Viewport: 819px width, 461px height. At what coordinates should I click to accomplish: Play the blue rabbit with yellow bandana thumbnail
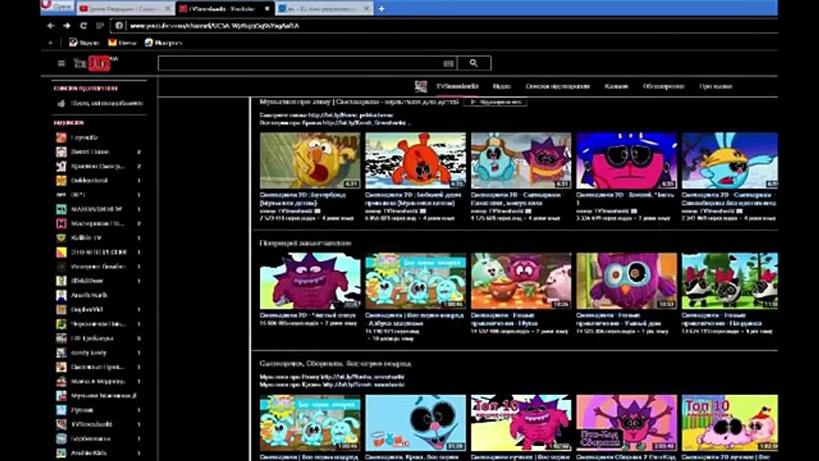click(x=729, y=161)
